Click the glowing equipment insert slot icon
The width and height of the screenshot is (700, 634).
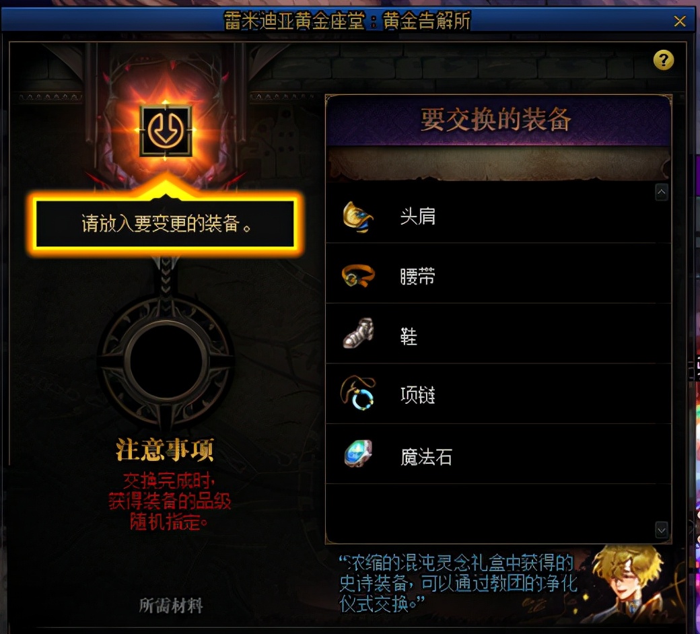[x=166, y=131]
